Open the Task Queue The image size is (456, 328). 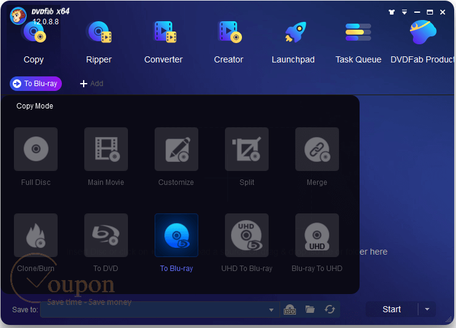358,43
